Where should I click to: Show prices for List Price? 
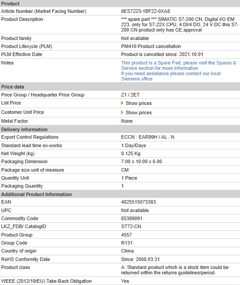pyautogui.click(x=139, y=103)
